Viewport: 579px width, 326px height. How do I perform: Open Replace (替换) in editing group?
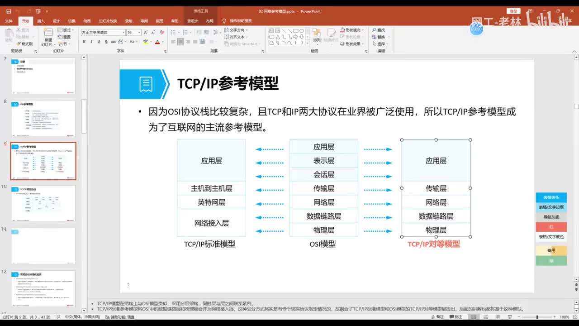tap(380, 37)
